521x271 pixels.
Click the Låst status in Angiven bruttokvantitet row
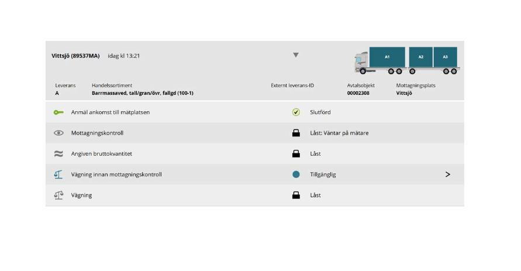[315, 153]
